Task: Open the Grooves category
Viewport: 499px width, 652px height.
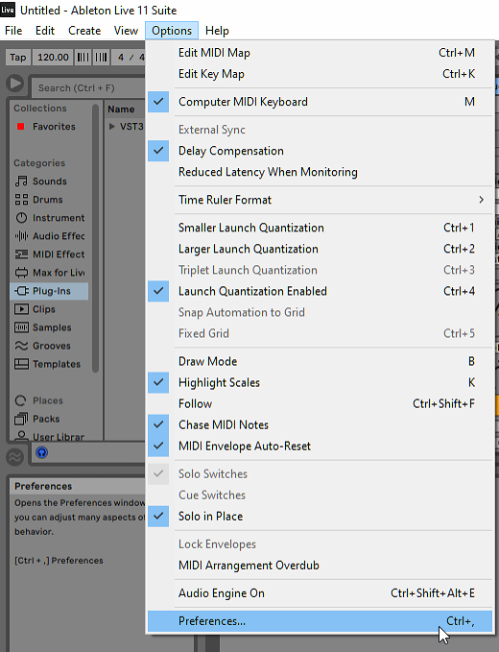Action: pos(42,346)
